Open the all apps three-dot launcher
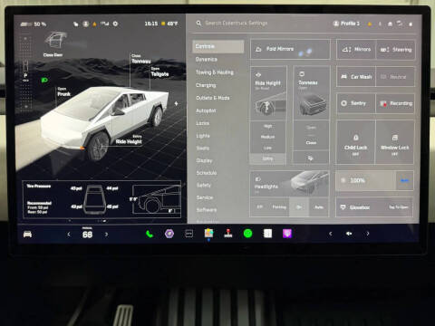Viewport: 435px width, 326px height. [x=189, y=234]
